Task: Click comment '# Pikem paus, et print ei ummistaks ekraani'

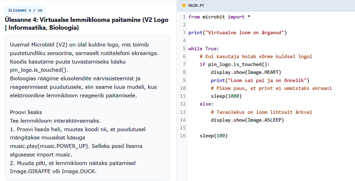Action: 271,88
